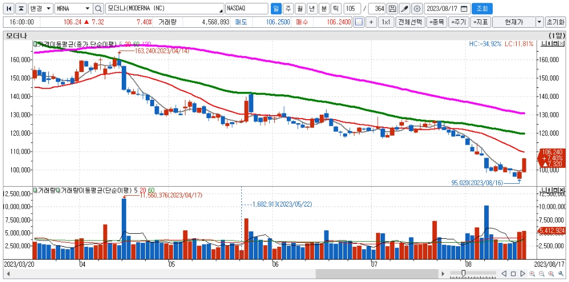Click the 초기화 reset button
Screen dimensions: 569x282
tap(555, 22)
